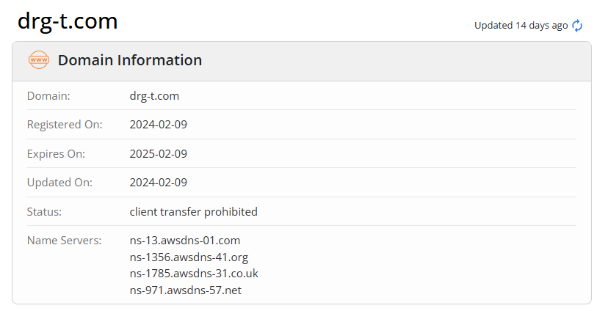Viewport: 597px width, 311px height.
Task: Click the Status: field label
Action: click(44, 212)
